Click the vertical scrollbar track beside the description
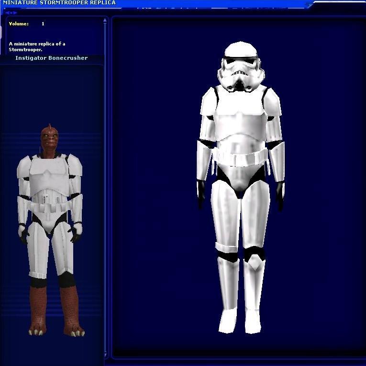The width and height of the screenshot is (366, 366). (105, 188)
